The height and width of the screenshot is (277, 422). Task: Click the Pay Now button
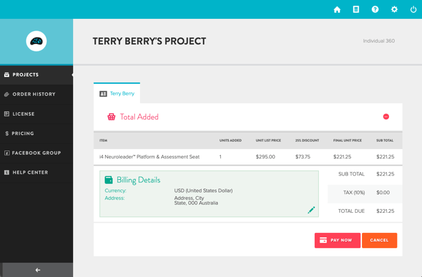click(x=337, y=240)
